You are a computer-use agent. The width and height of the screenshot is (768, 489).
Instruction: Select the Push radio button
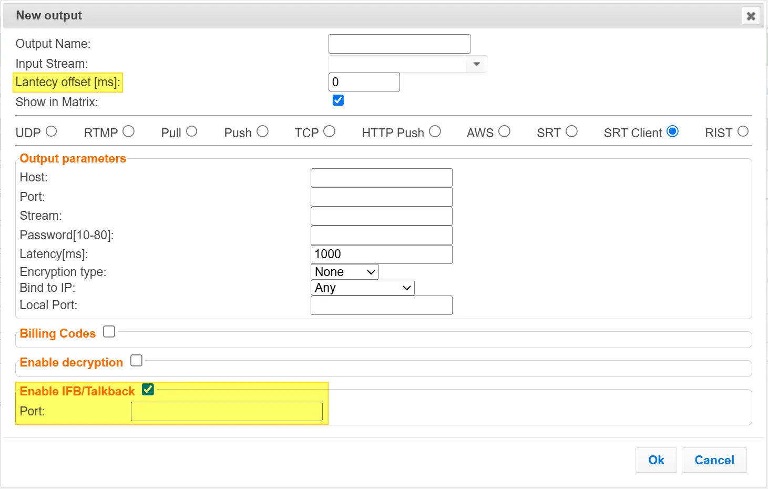(263, 131)
